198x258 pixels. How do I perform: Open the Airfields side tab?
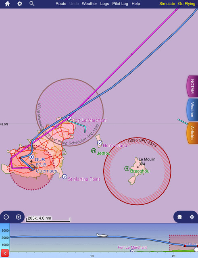192,133
